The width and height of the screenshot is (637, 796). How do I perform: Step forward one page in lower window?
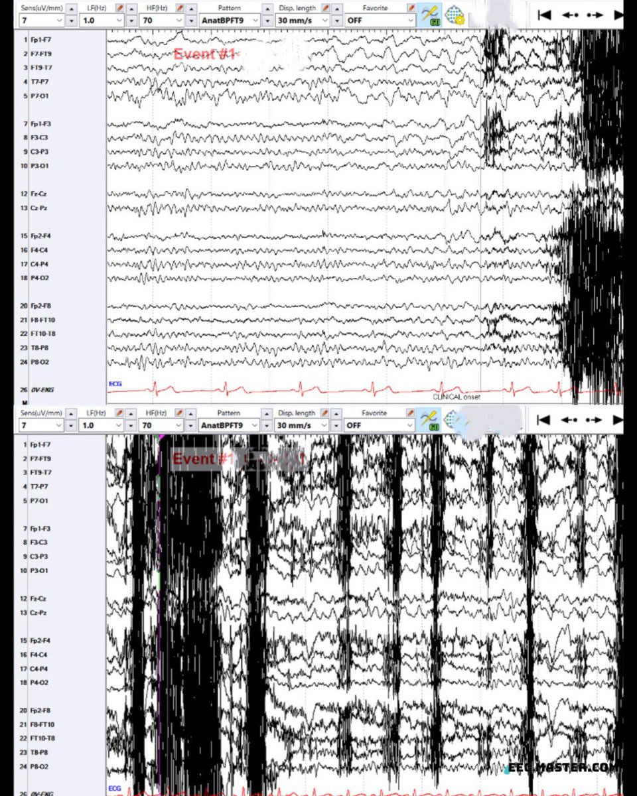pyautogui.click(x=595, y=420)
